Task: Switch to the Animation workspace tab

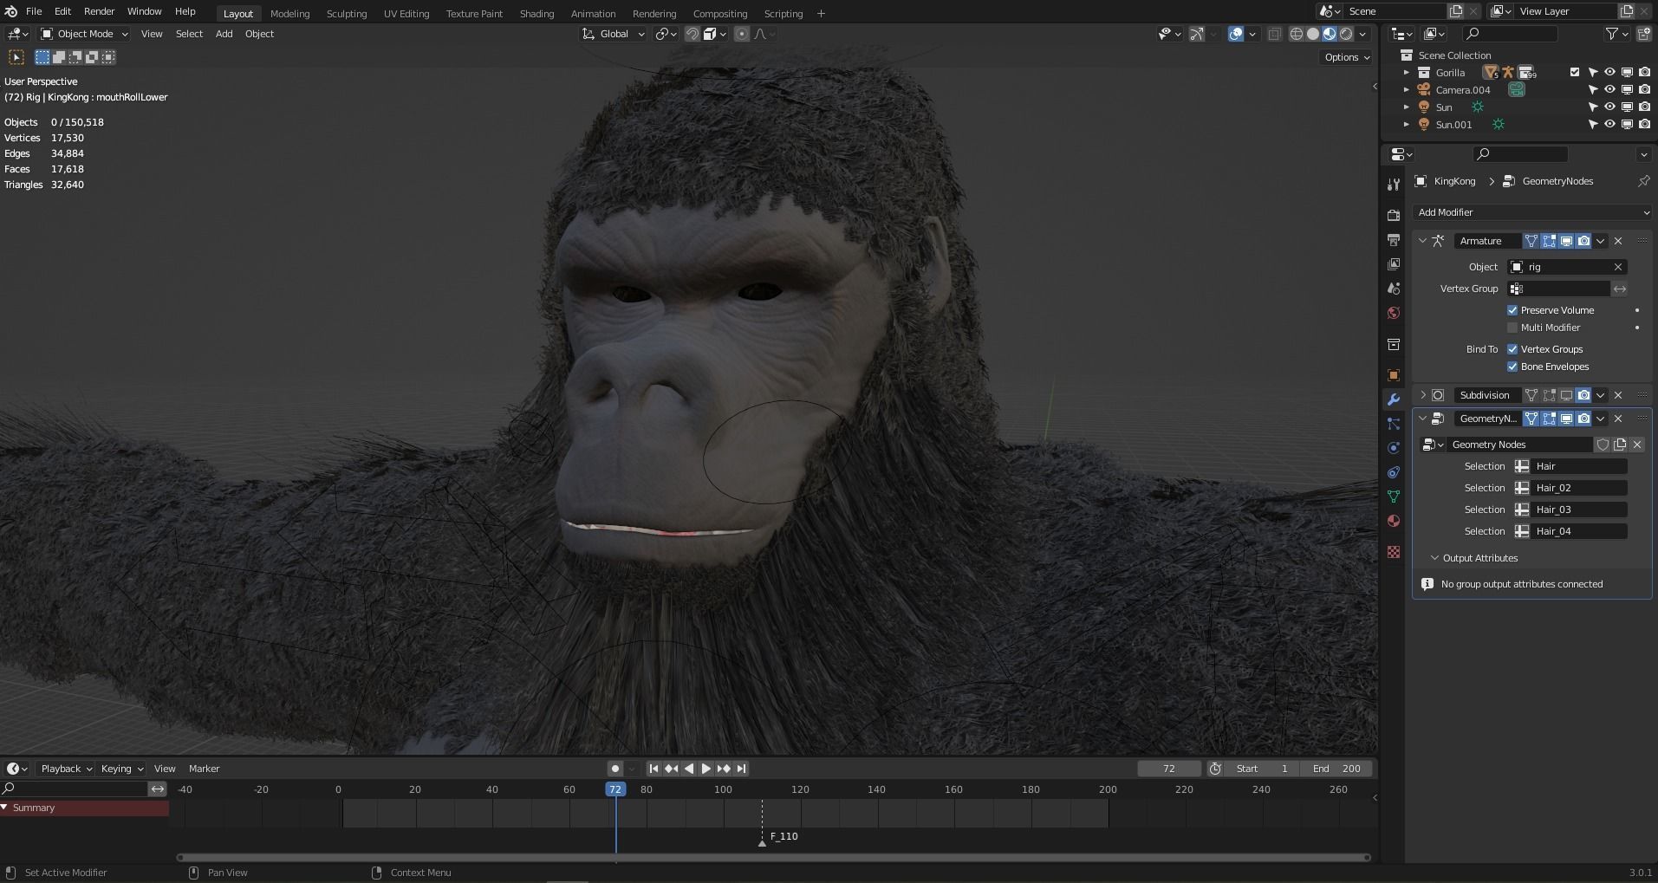Action: click(593, 13)
